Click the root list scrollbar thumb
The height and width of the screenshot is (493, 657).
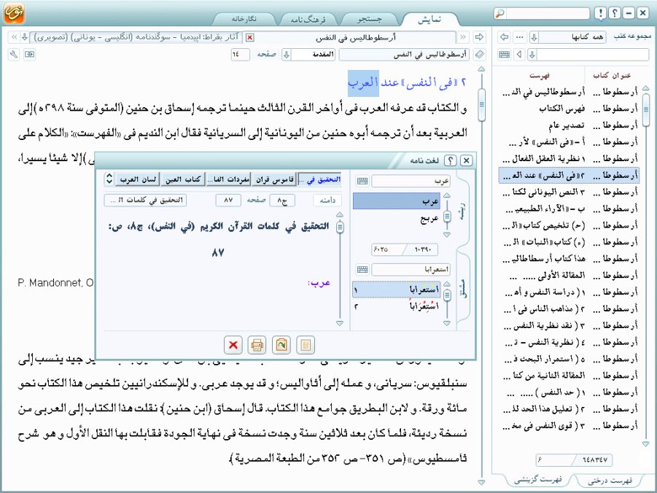pyautogui.click(x=447, y=216)
